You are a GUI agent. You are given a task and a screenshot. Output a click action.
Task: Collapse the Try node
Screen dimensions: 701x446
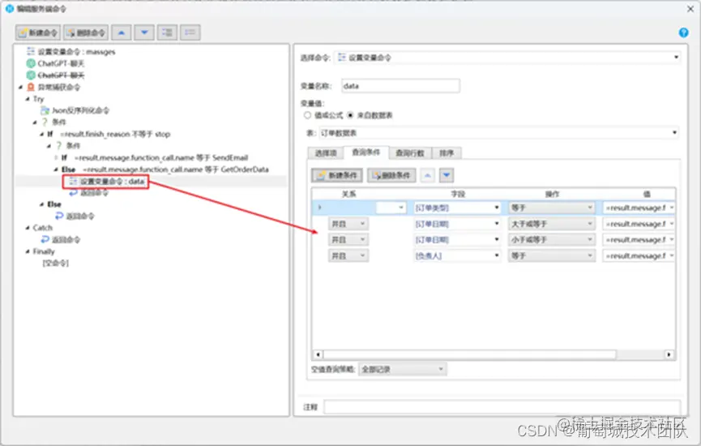pos(28,99)
